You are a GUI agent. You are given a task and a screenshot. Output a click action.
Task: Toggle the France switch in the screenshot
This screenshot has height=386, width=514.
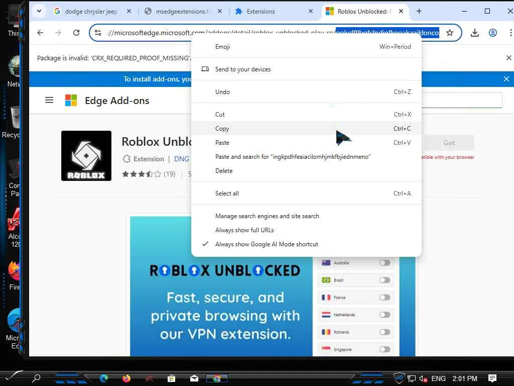point(385,298)
